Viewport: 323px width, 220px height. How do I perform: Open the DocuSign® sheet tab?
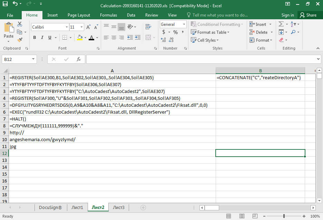(50, 208)
